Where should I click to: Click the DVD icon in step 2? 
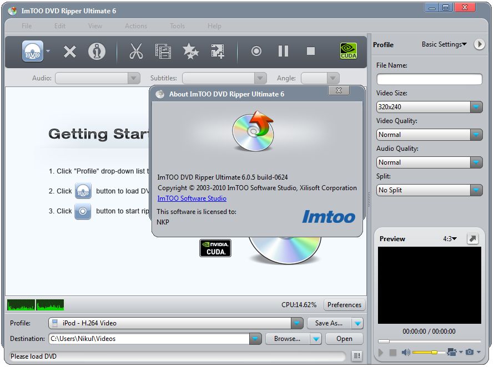83,191
